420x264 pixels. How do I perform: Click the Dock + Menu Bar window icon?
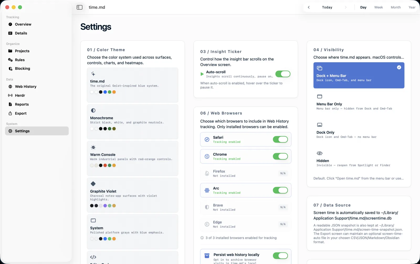(x=319, y=68)
